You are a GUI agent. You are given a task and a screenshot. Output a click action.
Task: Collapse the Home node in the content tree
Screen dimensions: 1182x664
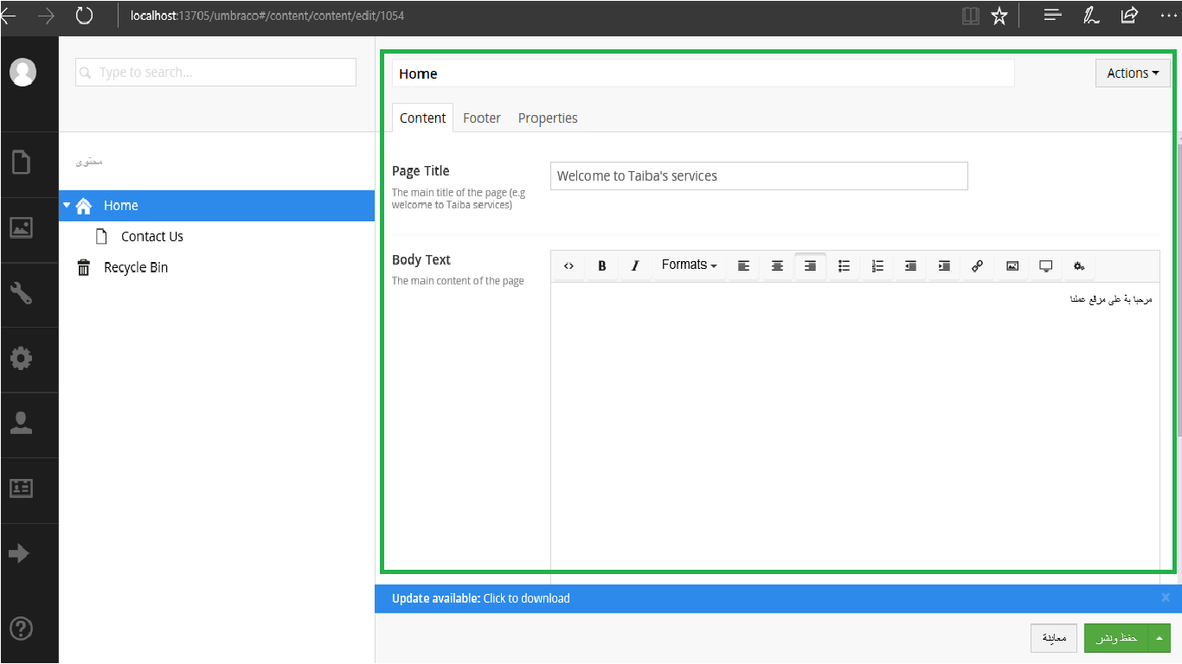[x=66, y=205]
